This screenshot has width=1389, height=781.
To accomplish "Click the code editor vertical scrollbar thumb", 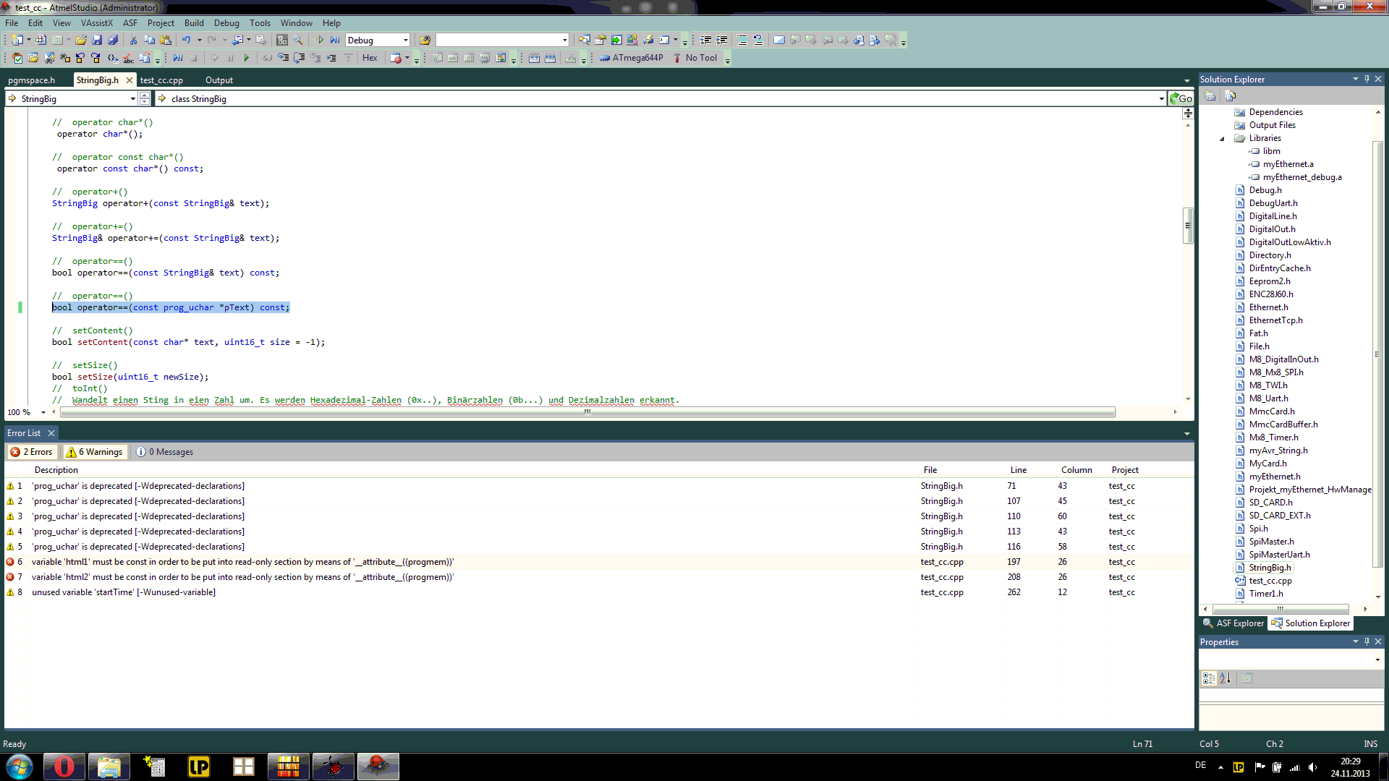I will [1188, 226].
